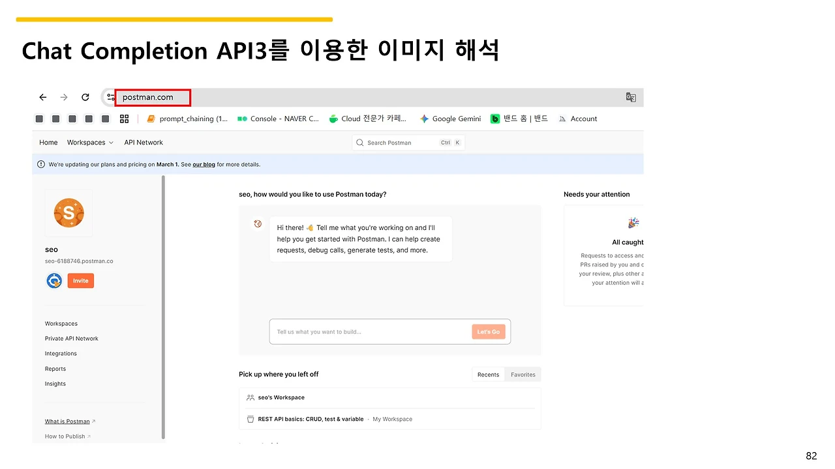Open REST API basics: CRUD, test & variable
The height and width of the screenshot is (469, 835).
[x=311, y=419]
